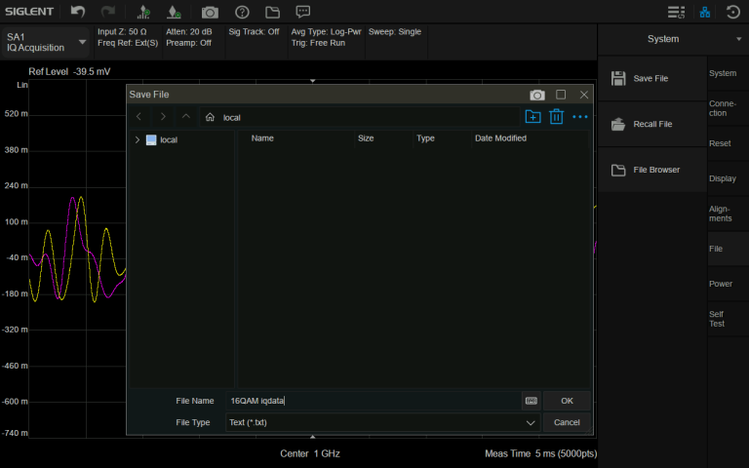Click the network status icon at top right
The image size is (749, 468).
point(705,12)
